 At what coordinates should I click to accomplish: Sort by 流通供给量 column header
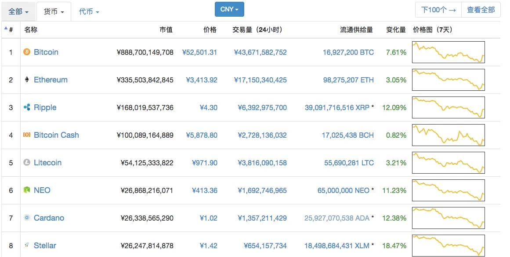coord(357,29)
